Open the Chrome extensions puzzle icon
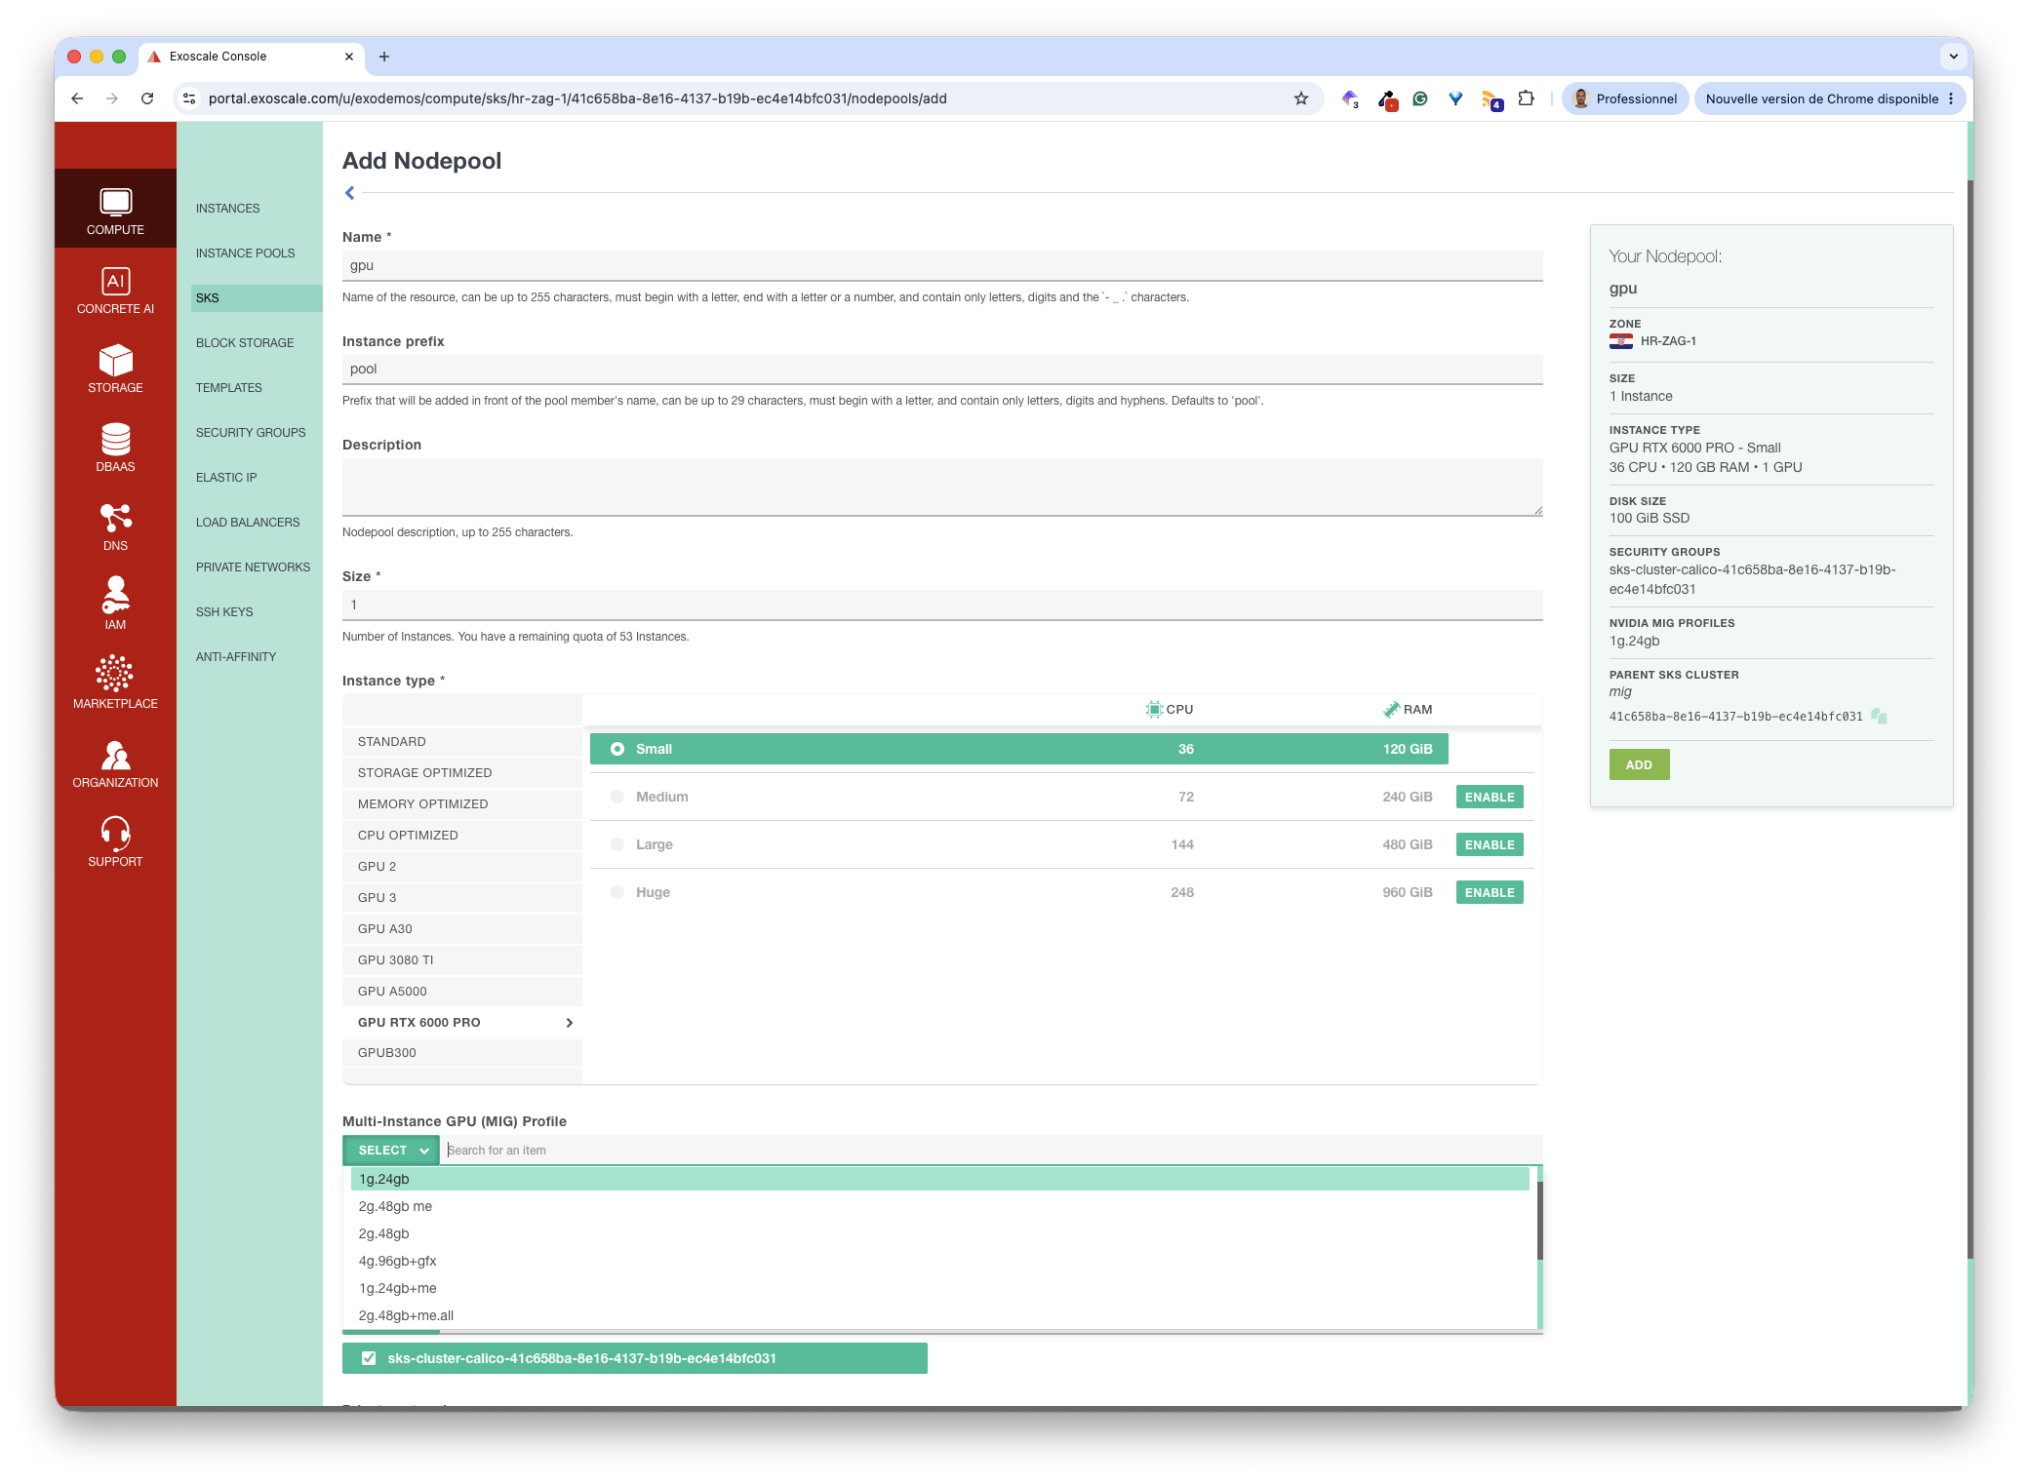2028x1484 pixels. point(1527,98)
